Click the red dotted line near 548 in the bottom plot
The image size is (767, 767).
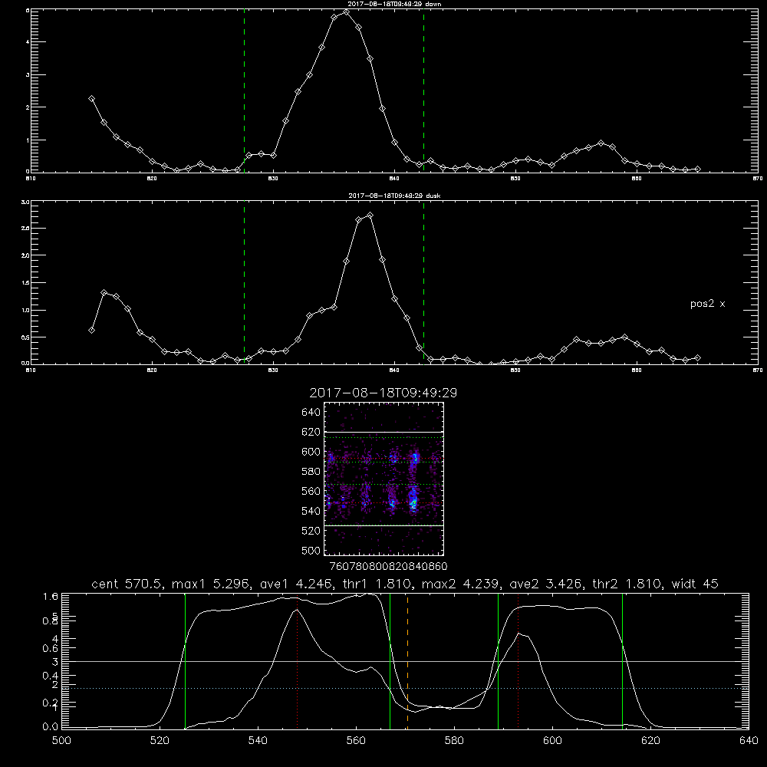click(x=298, y=660)
